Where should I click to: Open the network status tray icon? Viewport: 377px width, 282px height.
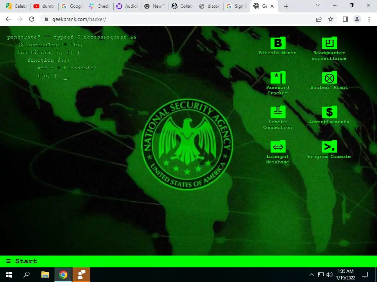(x=321, y=275)
